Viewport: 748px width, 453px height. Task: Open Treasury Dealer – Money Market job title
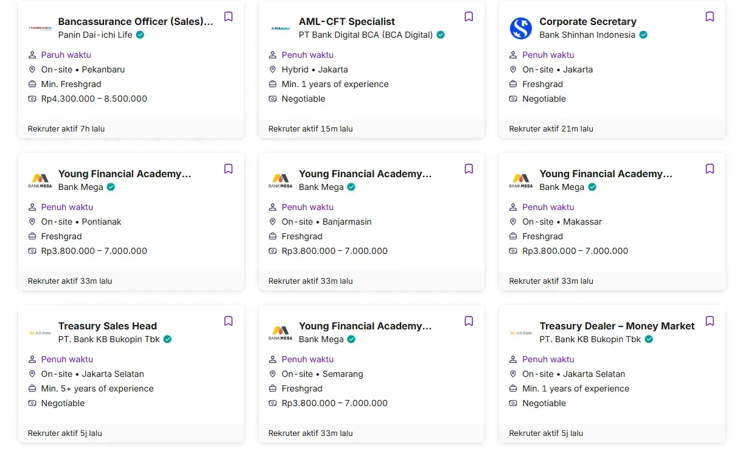click(617, 326)
